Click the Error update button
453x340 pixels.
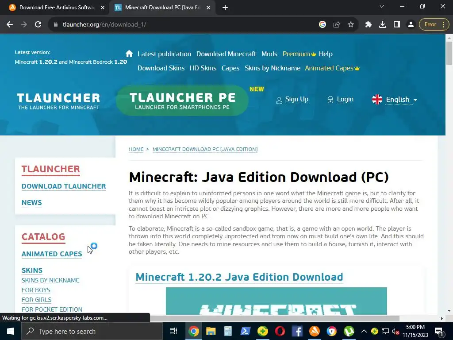(434, 25)
